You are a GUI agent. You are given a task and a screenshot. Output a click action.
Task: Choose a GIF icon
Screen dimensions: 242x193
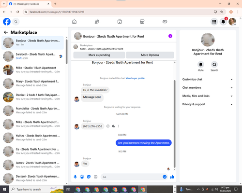[96, 177]
